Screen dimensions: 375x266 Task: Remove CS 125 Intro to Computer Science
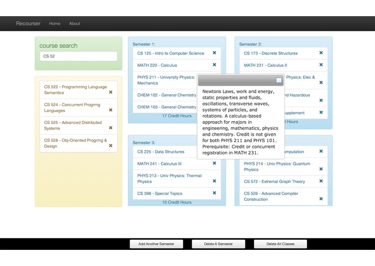pos(214,53)
